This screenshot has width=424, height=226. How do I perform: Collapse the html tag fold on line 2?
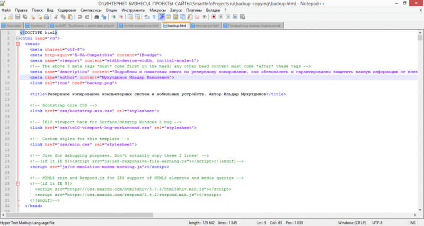coord(18,38)
